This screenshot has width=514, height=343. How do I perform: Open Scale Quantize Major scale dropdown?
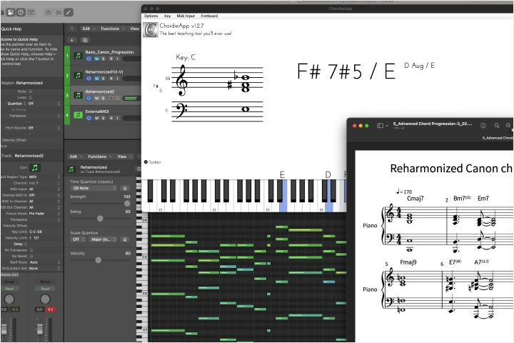(x=103, y=239)
